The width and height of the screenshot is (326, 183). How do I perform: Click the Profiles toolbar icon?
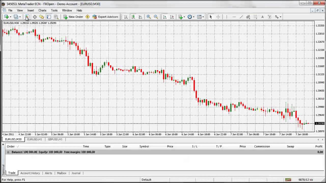coord(16,17)
